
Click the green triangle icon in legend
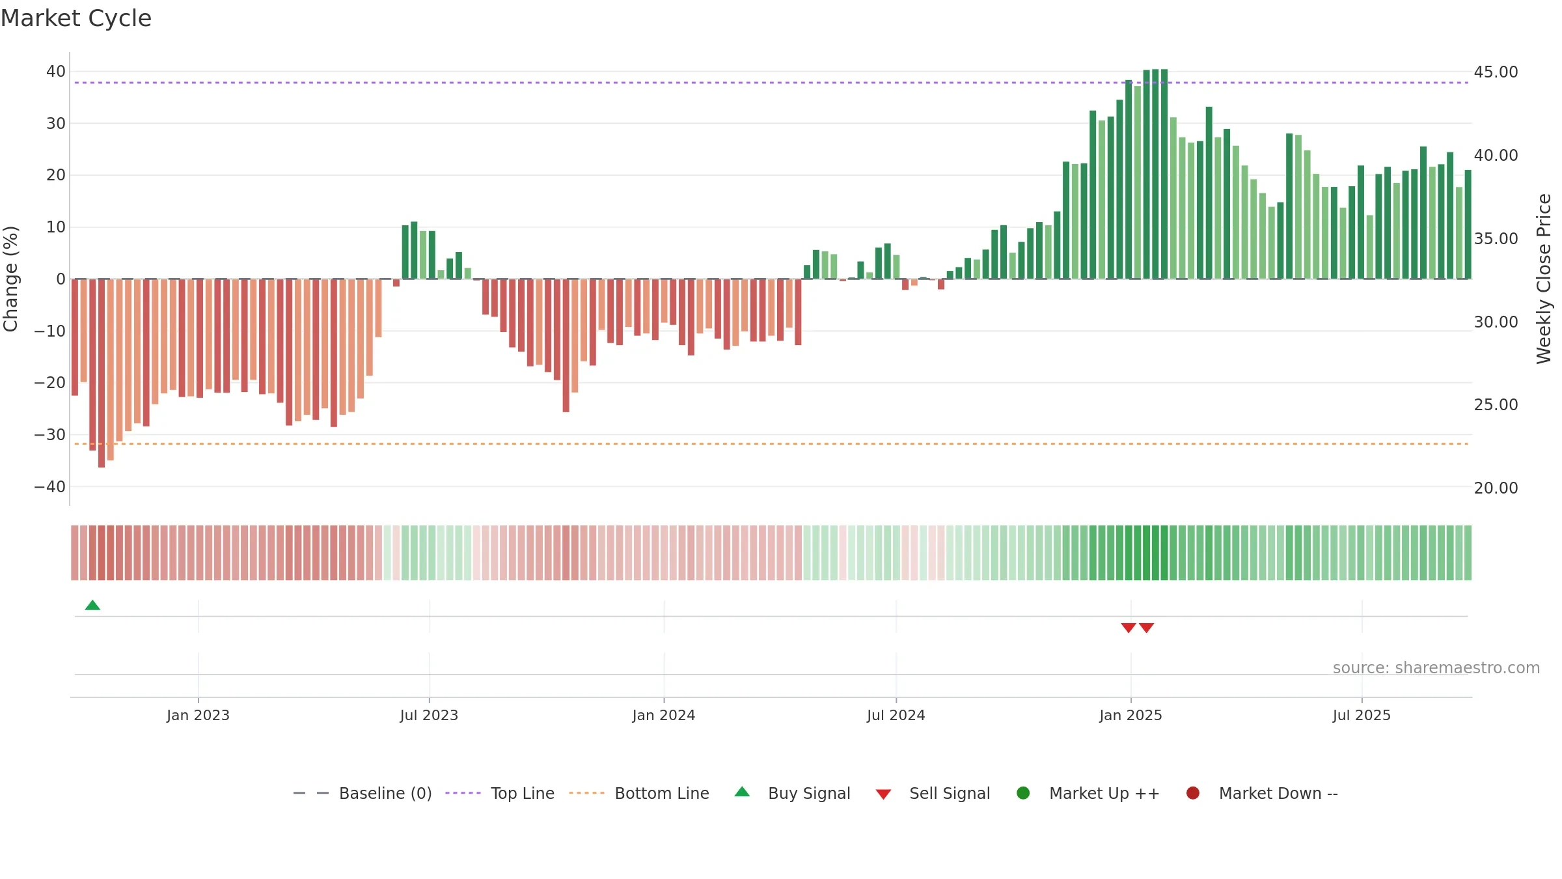click(x=742, y=792)
